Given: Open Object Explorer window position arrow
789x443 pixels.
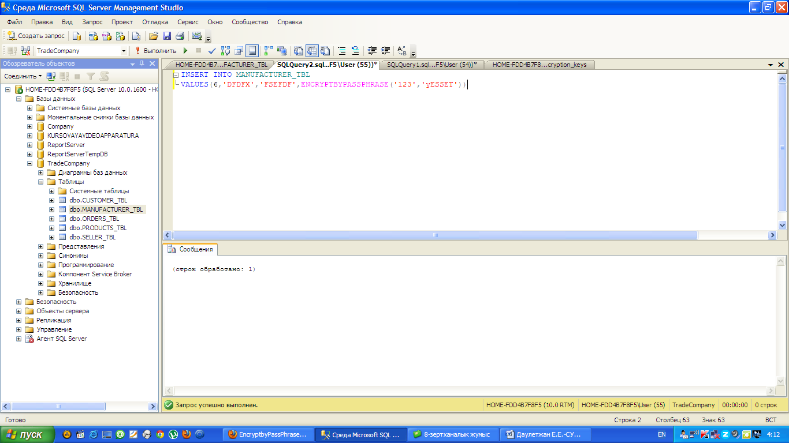Looking at the screenshot, I should click(133, 63).
